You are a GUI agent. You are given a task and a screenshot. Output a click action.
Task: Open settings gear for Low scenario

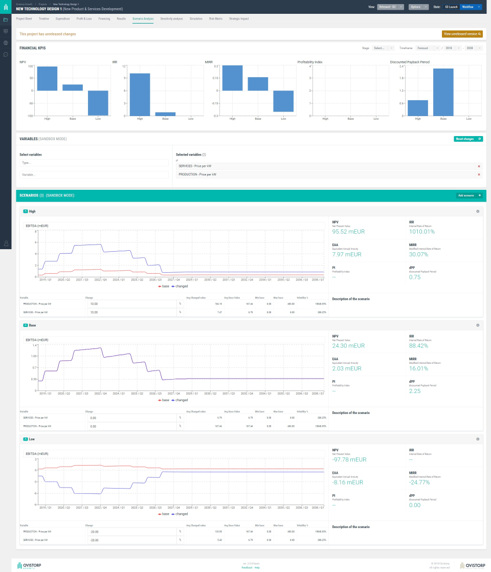pyautogui.click(x=478, y=439)
